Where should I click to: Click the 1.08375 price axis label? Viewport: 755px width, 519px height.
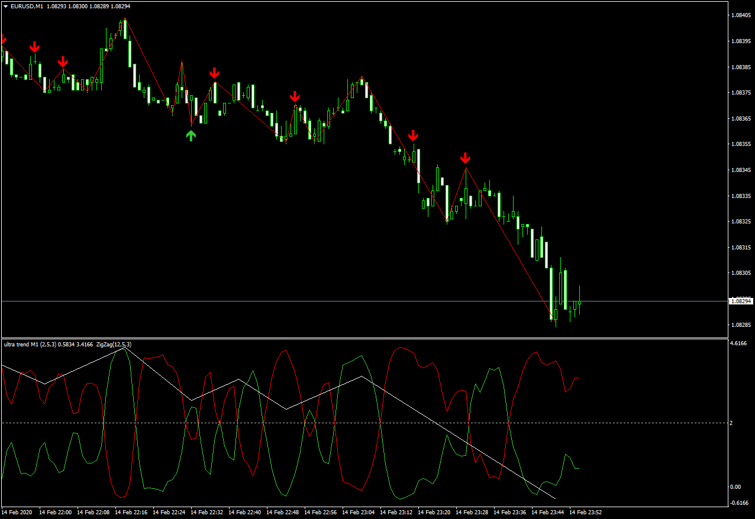(x=741, y=93)
